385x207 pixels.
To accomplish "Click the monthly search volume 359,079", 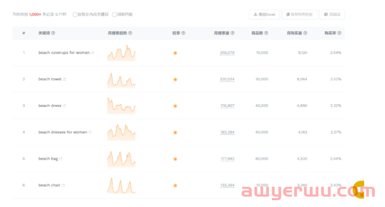I will [227, 53].
